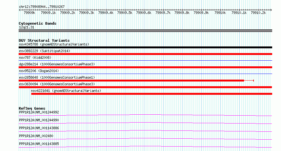
Task: Click the red esv3630094 variant bar
Action: 145,87
